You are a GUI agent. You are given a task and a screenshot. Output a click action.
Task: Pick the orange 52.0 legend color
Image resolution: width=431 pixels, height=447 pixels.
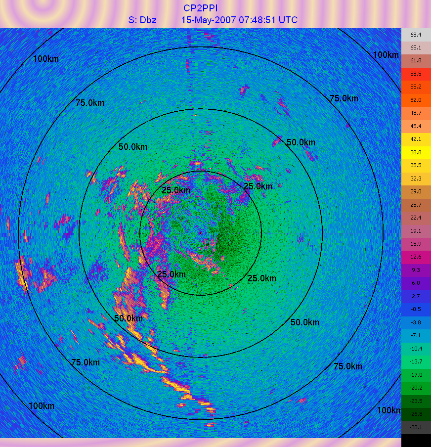pyautogui.click(x=416, y=100)
